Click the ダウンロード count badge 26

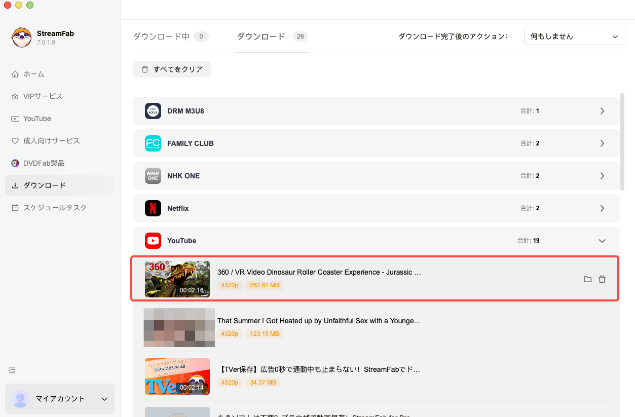[x=301, y=36]
